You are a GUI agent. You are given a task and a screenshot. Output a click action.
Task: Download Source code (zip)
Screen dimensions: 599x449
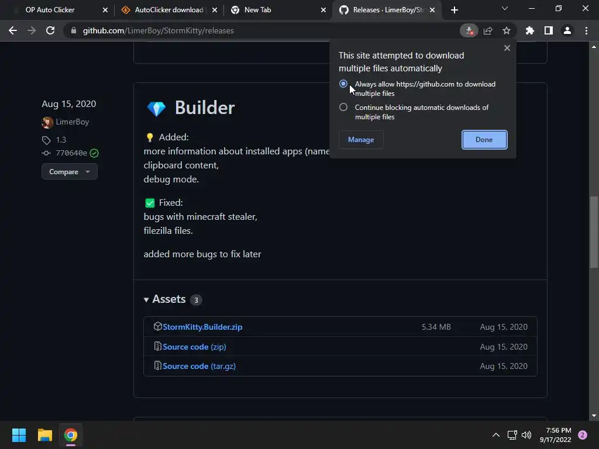coord(194,347)
